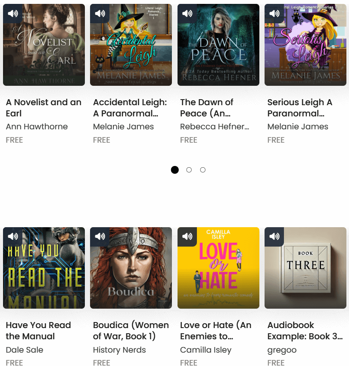Open title Love or Hate (An Enemies to...
The height and width of the screenshot is (366, 349).
(x=216, y=331)
